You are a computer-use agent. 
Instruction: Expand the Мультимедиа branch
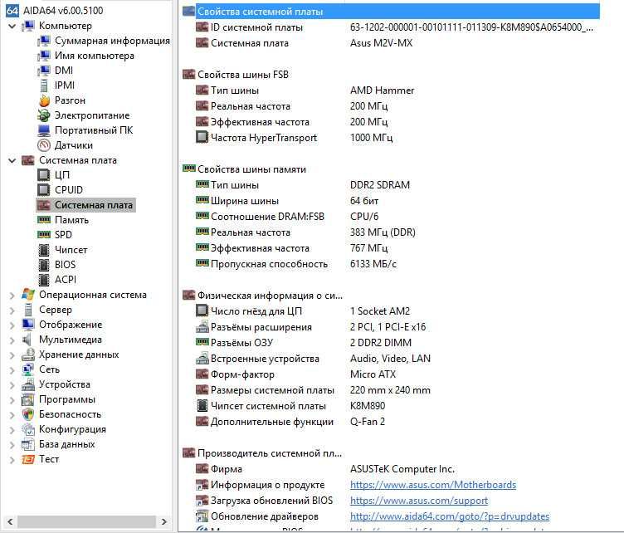pyautogui.click(x=12, y=340)
